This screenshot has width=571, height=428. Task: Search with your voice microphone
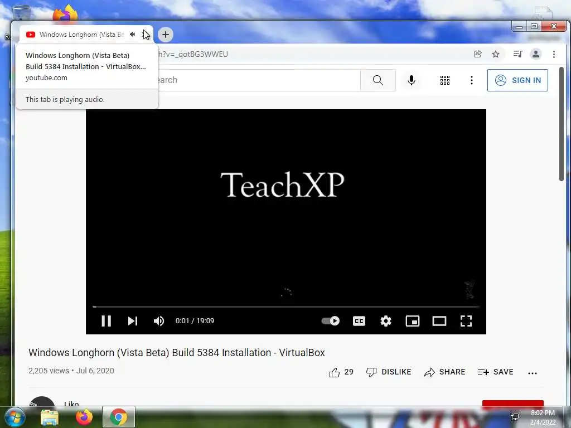pos(411,80)
